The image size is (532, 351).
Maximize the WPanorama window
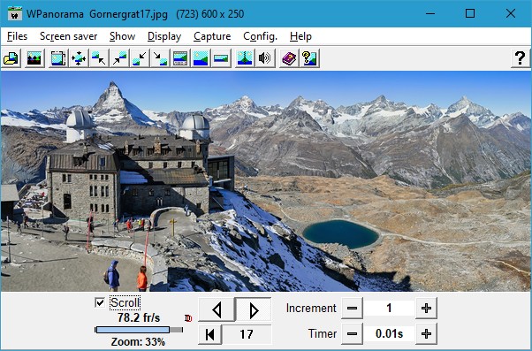pyautogui.click(x=470, y=13)
